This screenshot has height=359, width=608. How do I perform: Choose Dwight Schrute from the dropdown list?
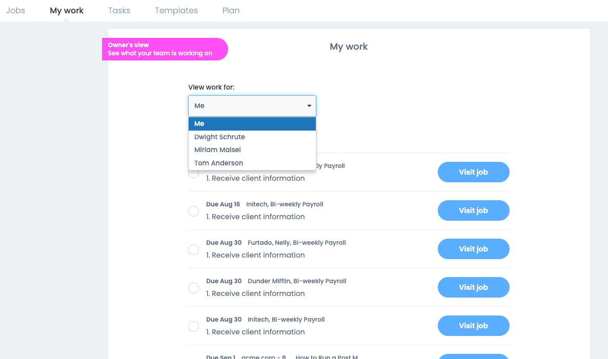pos(219,137)
